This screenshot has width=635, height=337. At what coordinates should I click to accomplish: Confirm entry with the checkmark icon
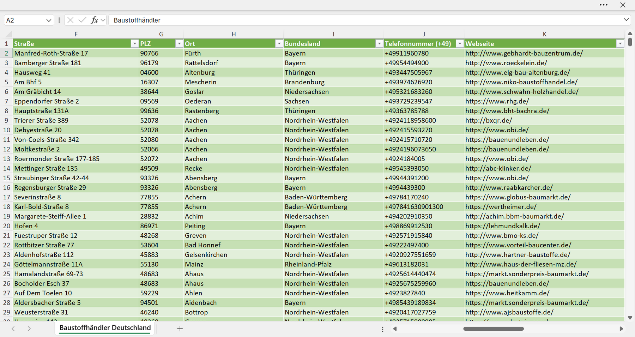[82, 20]
